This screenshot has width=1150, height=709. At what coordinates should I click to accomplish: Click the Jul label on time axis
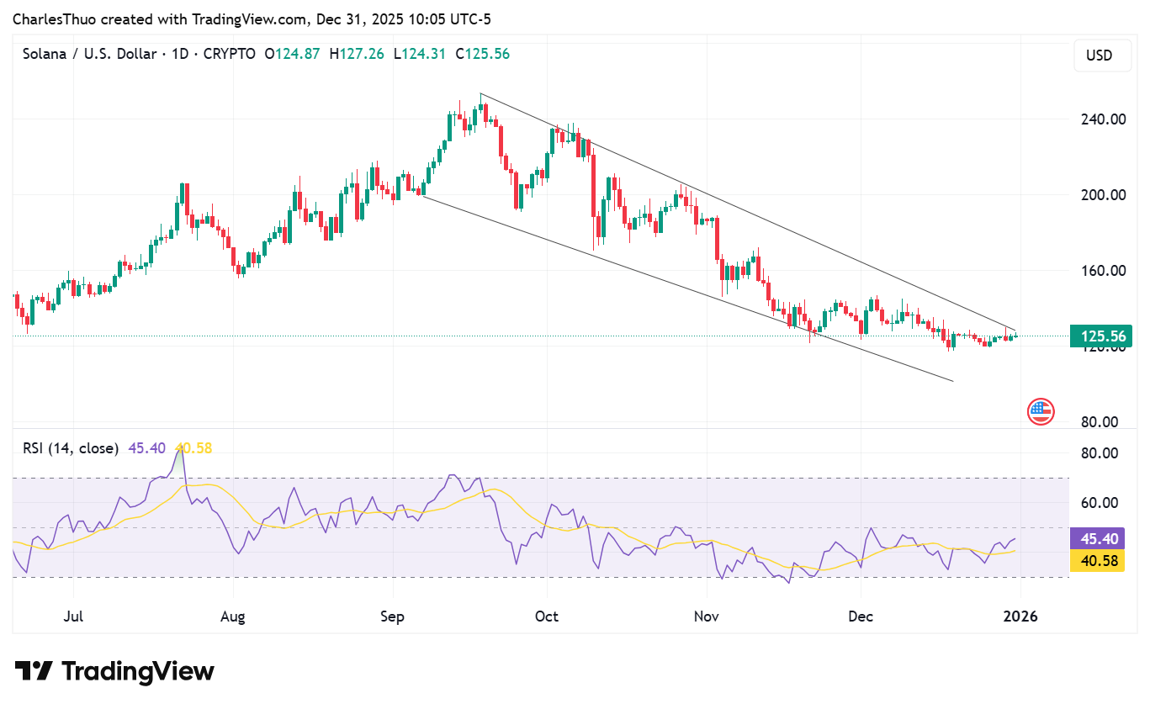[73, 616]
